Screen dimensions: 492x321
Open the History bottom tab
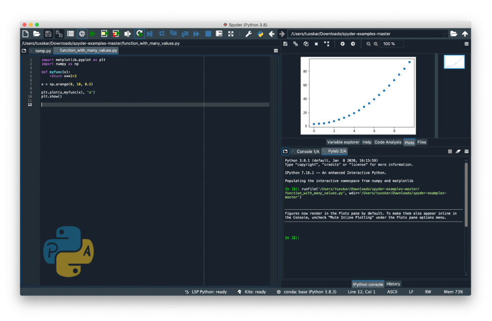(393, 284)
